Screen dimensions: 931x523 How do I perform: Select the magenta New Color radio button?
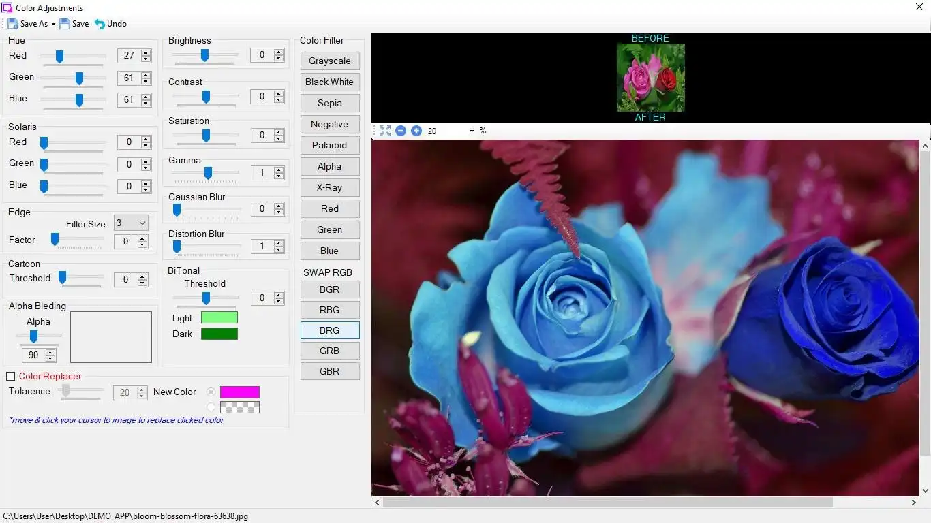tap(211, 392)
